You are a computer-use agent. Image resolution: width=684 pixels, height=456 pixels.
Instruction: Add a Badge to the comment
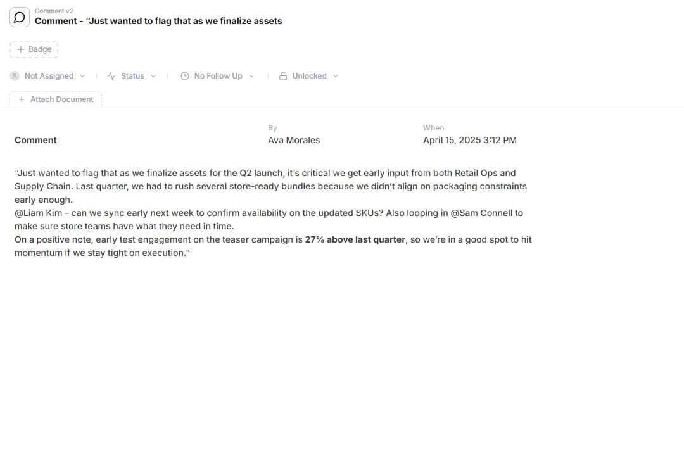pos(34,49)
